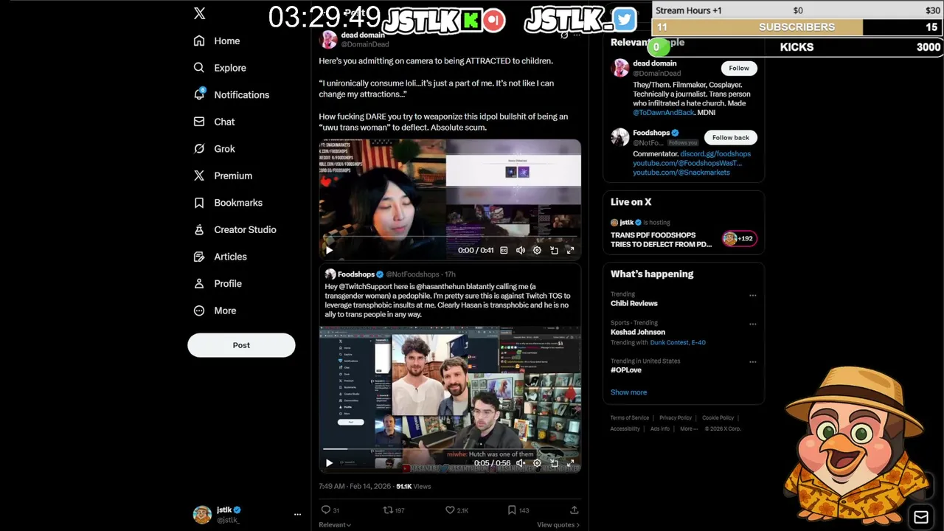Click progress bar of 0:41 video
Viewport: 944px width, 531px height.
click(450, 236)
